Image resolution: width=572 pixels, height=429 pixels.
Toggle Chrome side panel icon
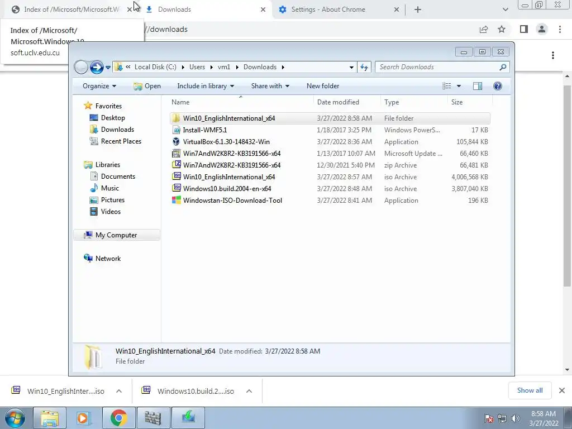(x=524, y=29)
